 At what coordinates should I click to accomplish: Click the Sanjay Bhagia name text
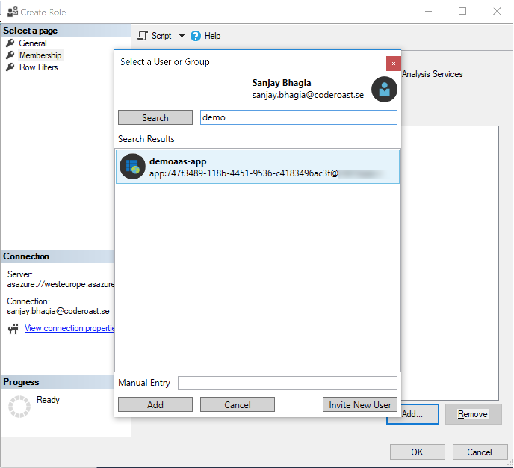coord(282,83)
